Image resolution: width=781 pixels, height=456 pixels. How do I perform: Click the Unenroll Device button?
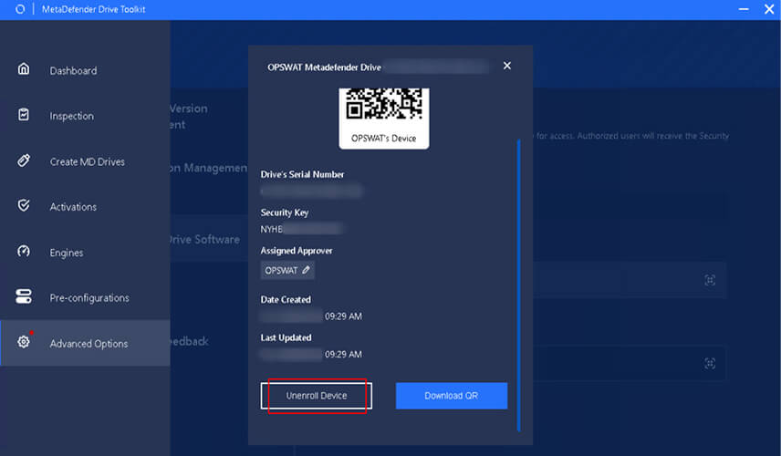[317, 396]
